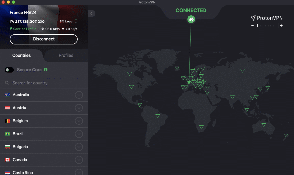Select the Japan server marker on map
This screenshot has height=175, width=294.
point(268,88)
